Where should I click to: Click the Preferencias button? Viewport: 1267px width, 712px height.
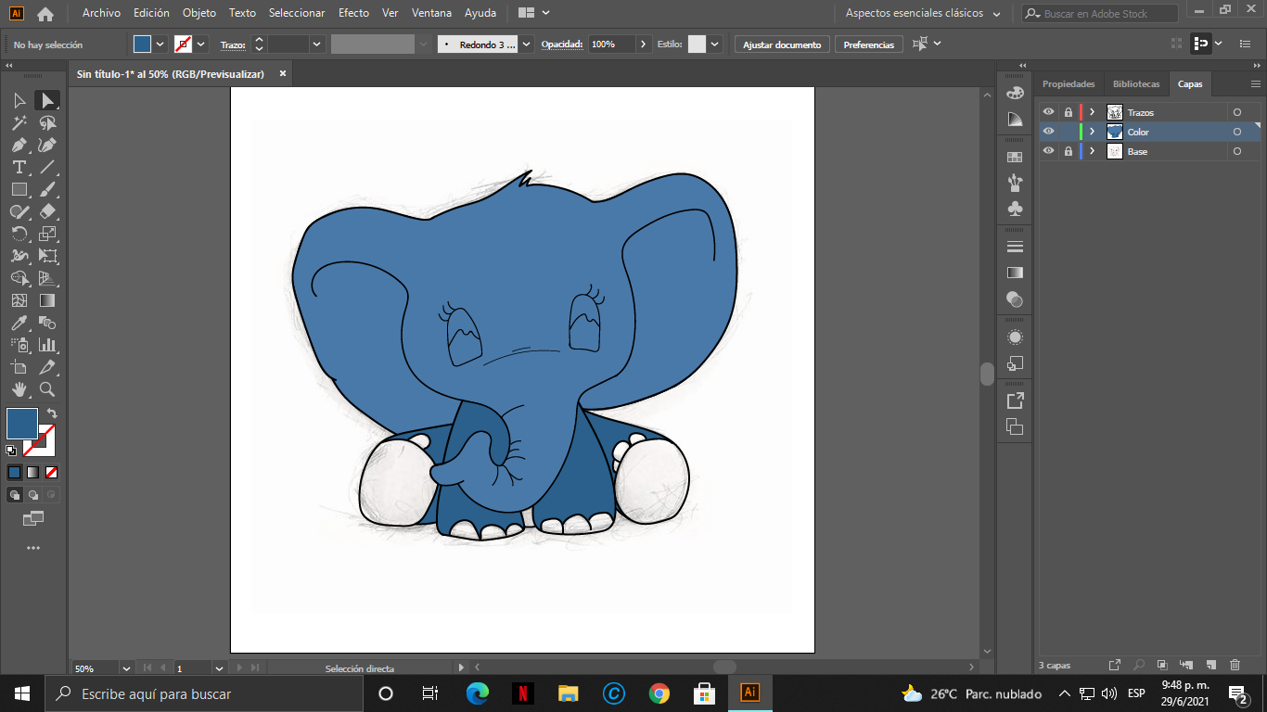click(x=869, y=44)
